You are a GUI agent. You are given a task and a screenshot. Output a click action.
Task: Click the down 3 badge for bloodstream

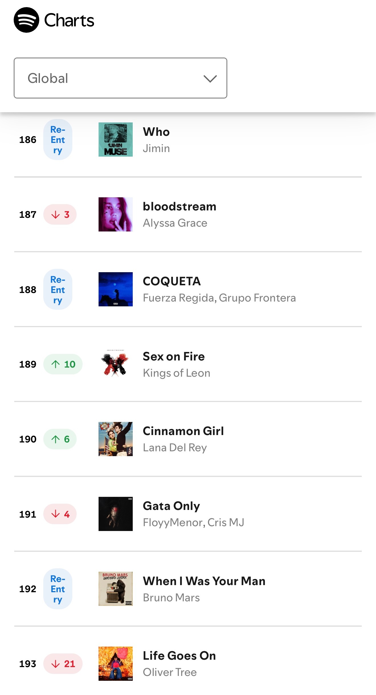point(60,214)
